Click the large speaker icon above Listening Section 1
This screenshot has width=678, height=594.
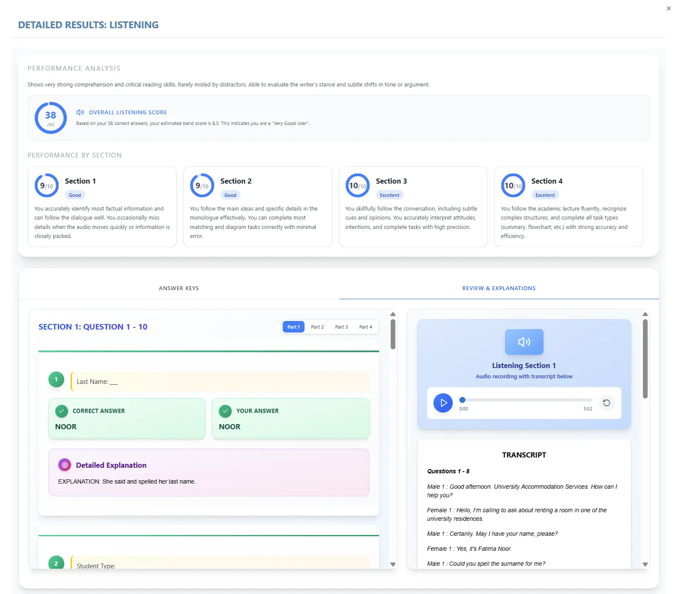(524, 342)
